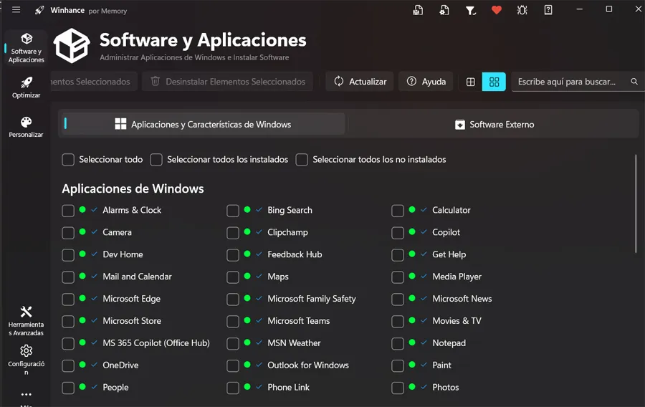
Task: Tick the Media Player checkbox
Action: point(397,277)
